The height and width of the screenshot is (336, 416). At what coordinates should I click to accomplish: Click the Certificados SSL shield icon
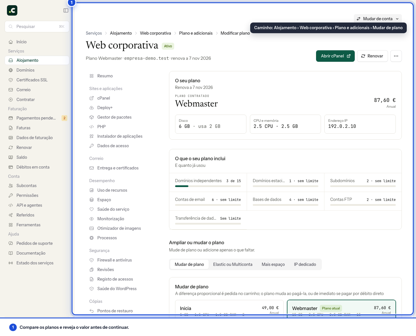11,80
